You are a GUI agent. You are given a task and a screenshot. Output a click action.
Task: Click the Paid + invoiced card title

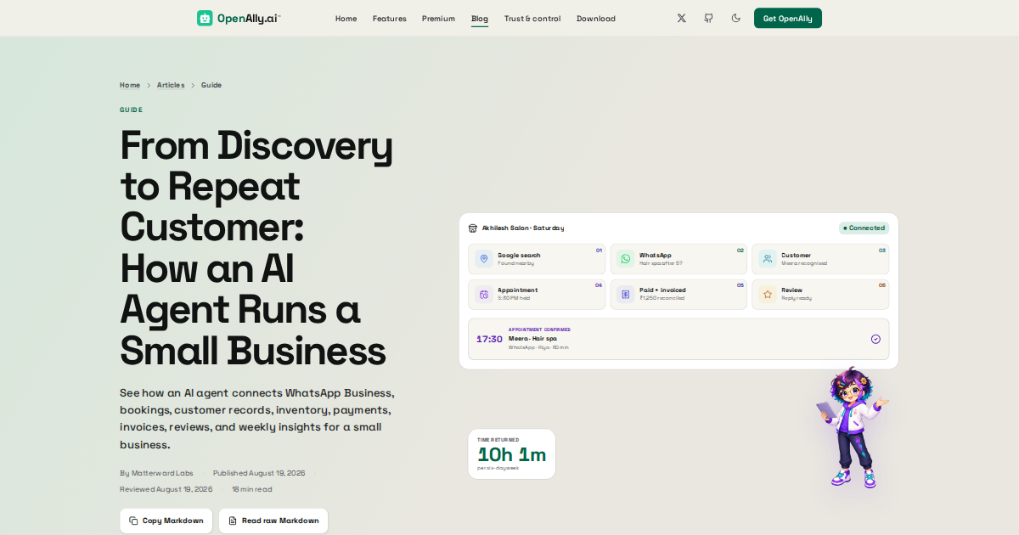tap(662, 290)
